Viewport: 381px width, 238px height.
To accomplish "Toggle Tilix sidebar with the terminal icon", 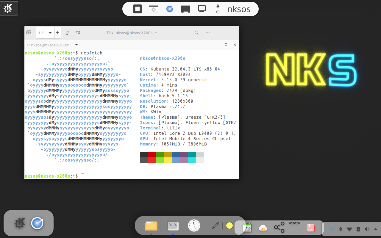I will (x=29, y=32).
